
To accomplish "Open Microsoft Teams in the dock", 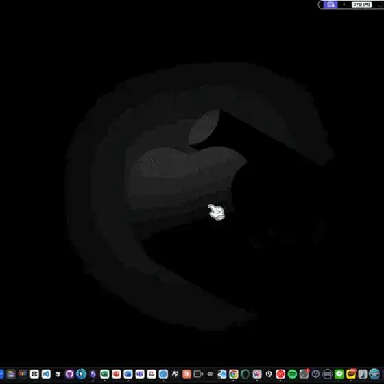I will [140, 374].
